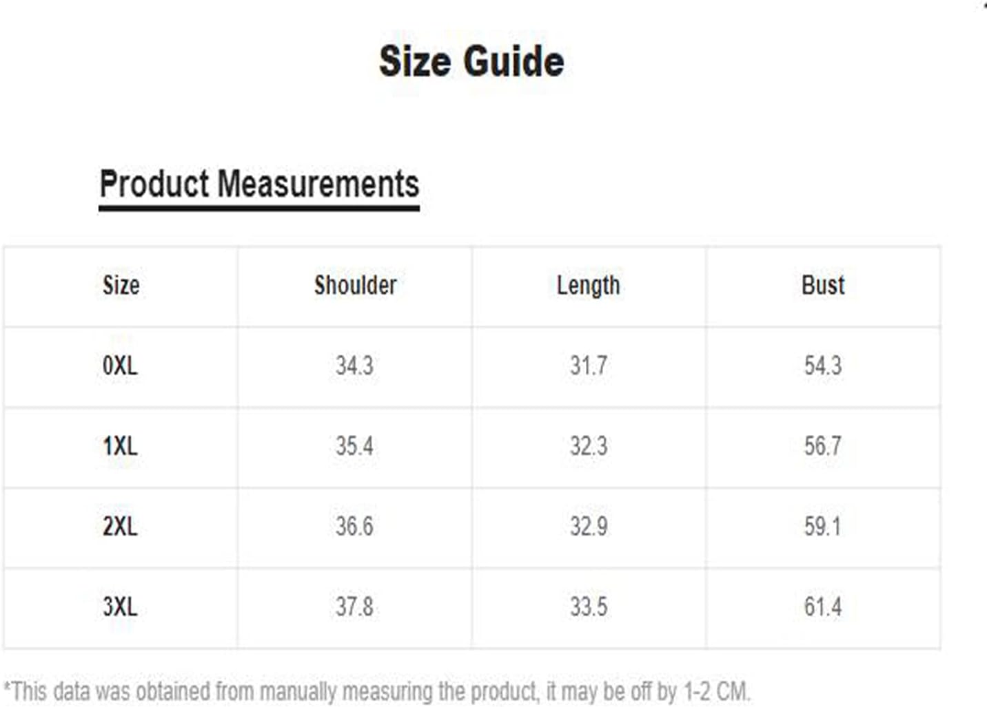This screenshot has height=707, width=987.
Task: Click the 33.5 length value
Action: [x=589, y=607]
